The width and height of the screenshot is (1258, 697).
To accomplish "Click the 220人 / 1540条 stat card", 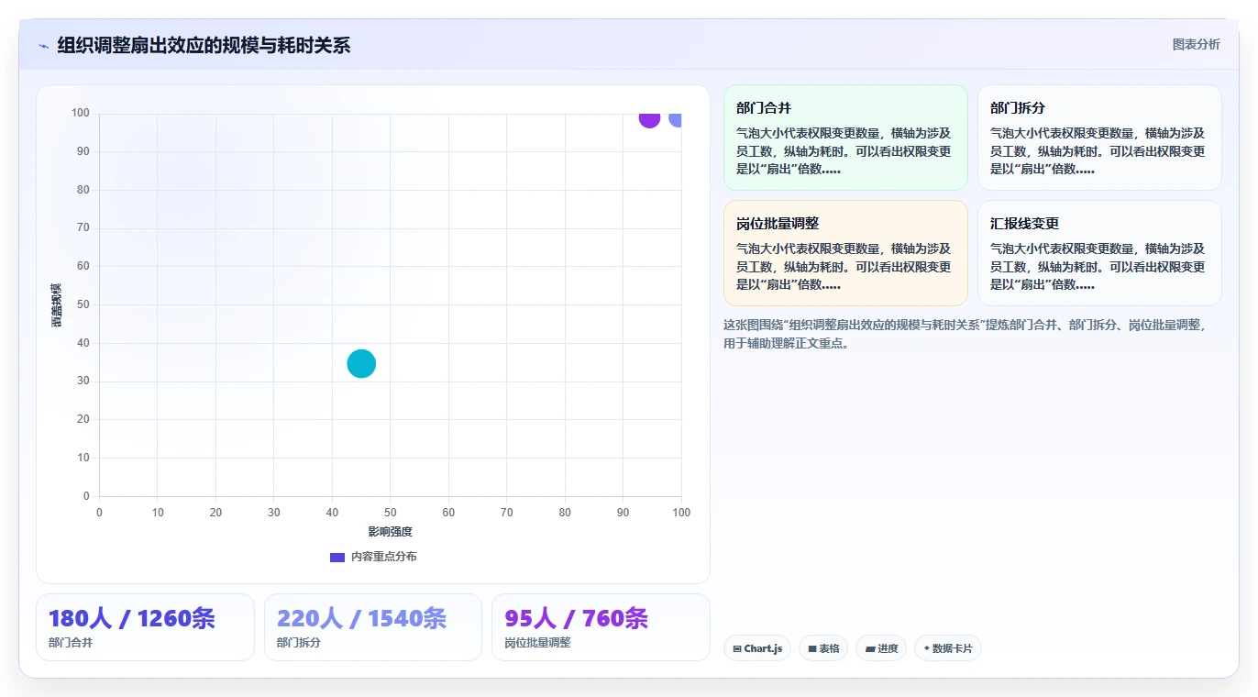I will 373,627.
